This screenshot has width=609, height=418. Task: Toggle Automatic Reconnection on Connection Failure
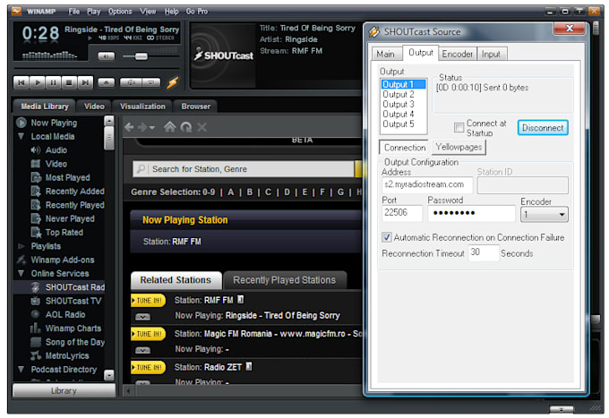[387, 237]
